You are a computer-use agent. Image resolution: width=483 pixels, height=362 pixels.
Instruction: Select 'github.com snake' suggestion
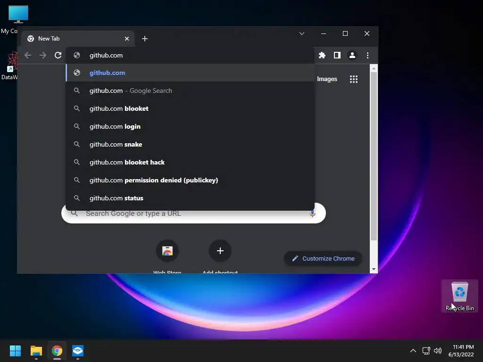pyautogui.click(x=190, y=144)
